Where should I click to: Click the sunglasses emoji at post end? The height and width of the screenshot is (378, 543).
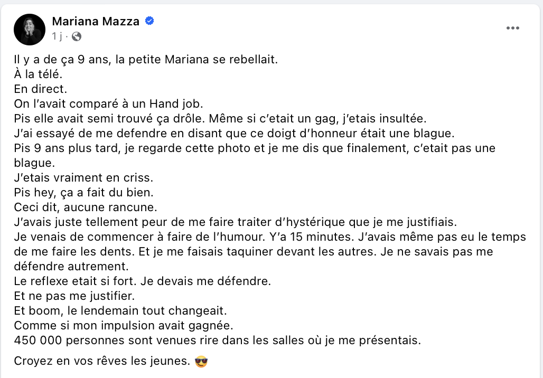pos(201,362)
